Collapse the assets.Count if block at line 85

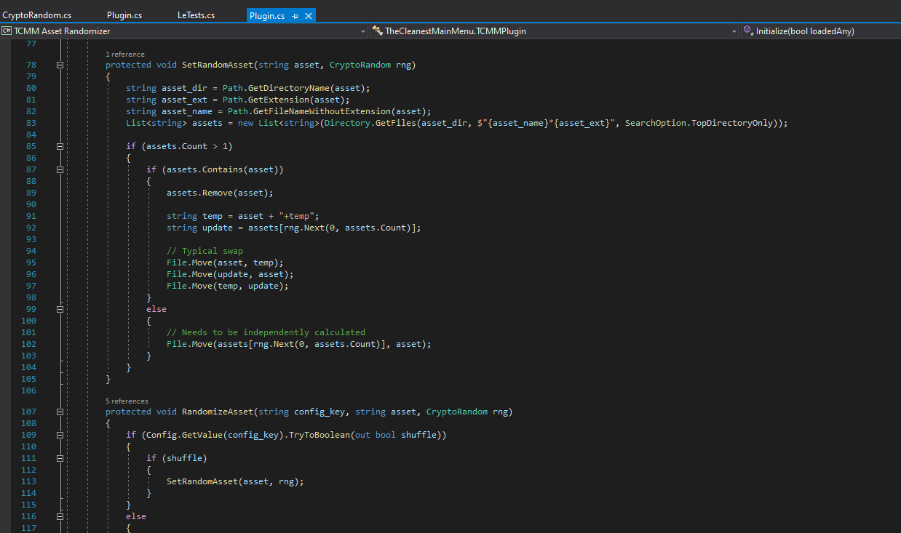tap(60, 146)
